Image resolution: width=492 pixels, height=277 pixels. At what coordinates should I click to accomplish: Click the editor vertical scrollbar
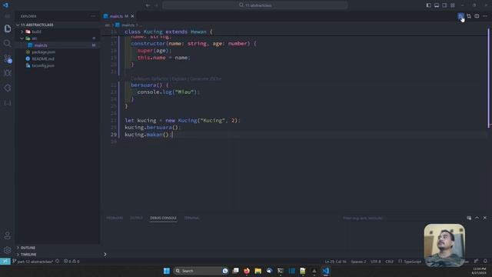point(488,78)
